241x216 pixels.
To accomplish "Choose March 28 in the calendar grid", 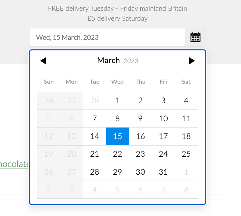I will click(95, 172).
